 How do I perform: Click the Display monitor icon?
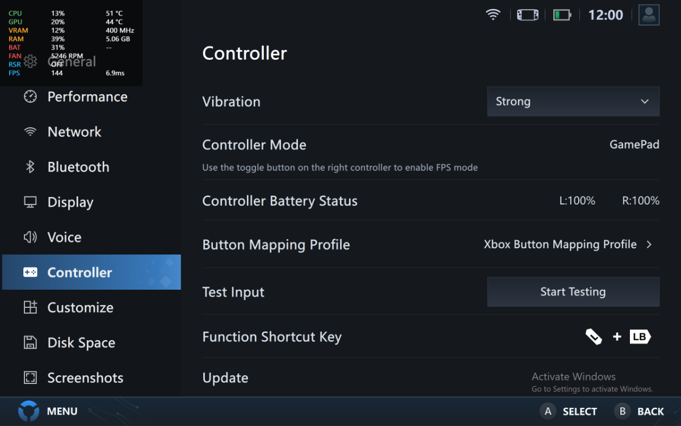(x=30, y=202)
